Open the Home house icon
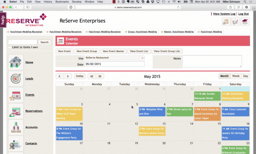Screen dimensions: 256x154 coord(16,62)
